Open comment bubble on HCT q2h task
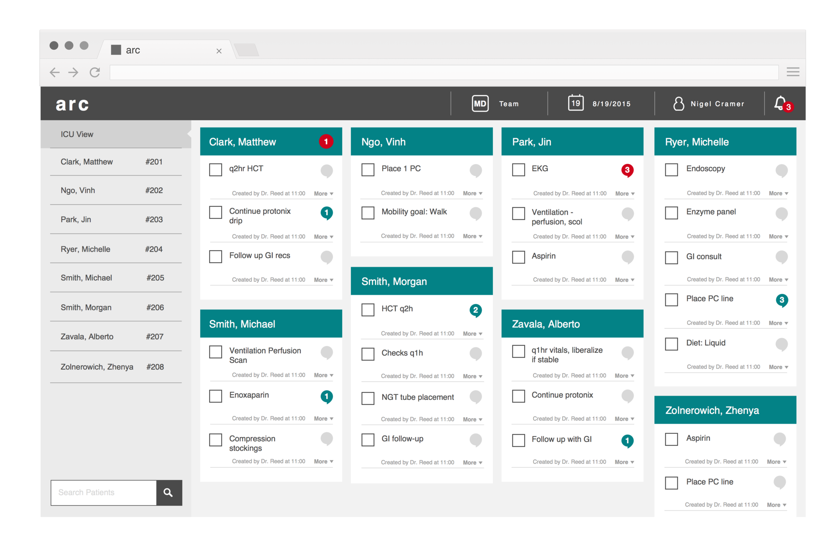 pos(475,310)
